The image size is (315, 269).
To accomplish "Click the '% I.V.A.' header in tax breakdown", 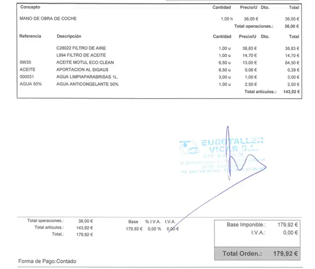I will pos(153,222).
